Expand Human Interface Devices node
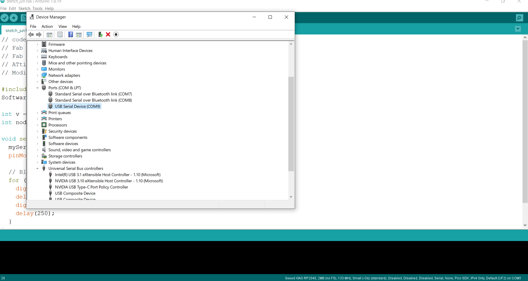This screenshot has width=528, height=281. (x=37, y=50)
